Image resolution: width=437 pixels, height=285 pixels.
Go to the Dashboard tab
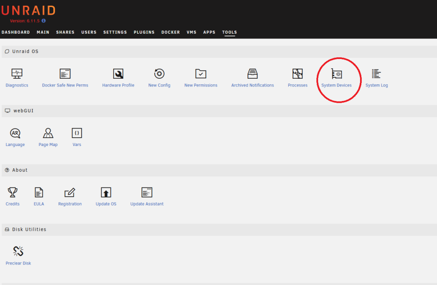click(x=16, y=32)
